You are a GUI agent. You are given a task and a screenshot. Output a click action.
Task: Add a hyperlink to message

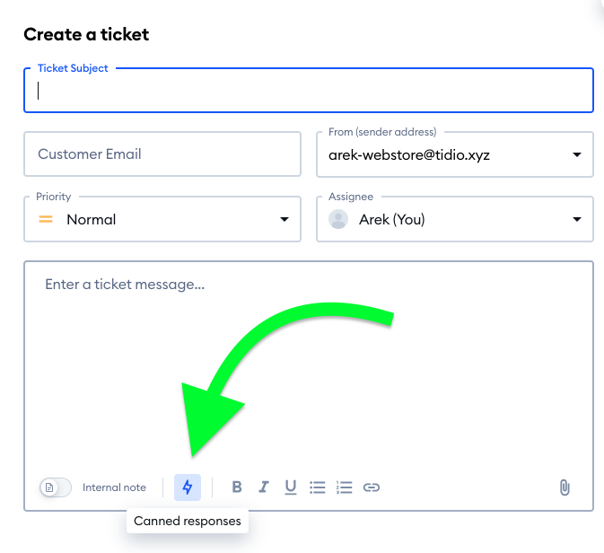(372, 487)
